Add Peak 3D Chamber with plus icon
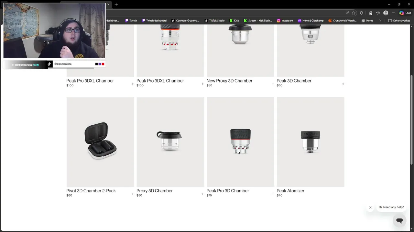The height and width of the screenshot is (232, 414). click(343, 84)
